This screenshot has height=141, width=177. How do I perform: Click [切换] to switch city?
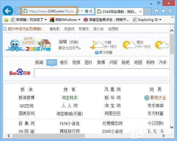pyautogui.click(x=74, y=42)
